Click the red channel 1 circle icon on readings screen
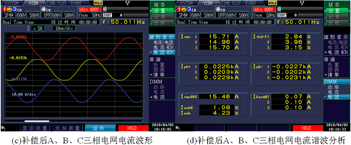Screen dimensions: 351x145 (x=179, y=10)
